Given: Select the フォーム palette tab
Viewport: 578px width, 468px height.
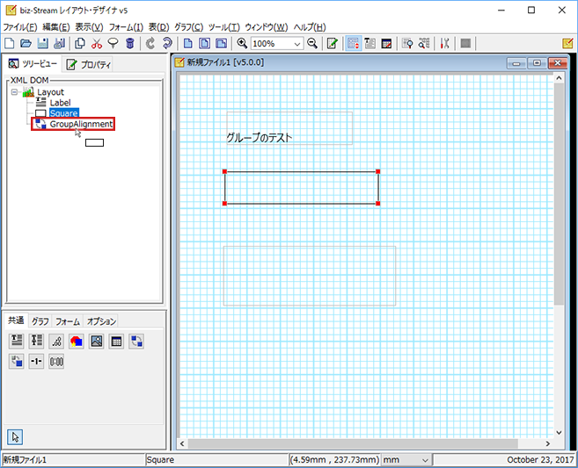Looking at the screenshot, I should 68,321.
